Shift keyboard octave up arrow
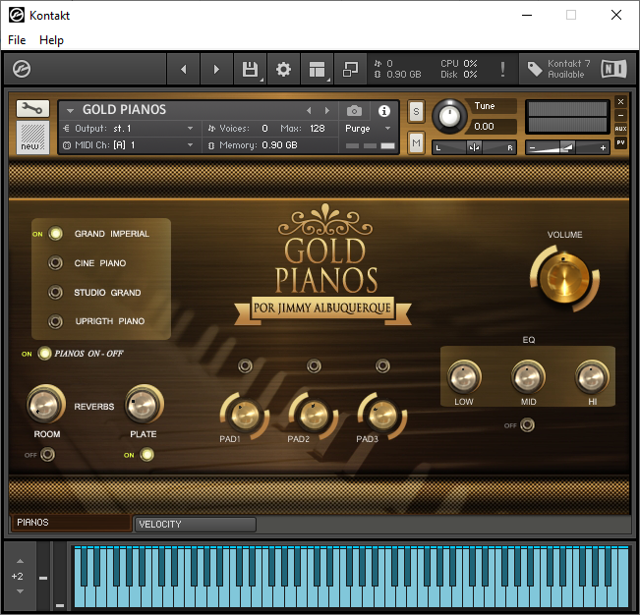640x615 pixels. [20, 561]
